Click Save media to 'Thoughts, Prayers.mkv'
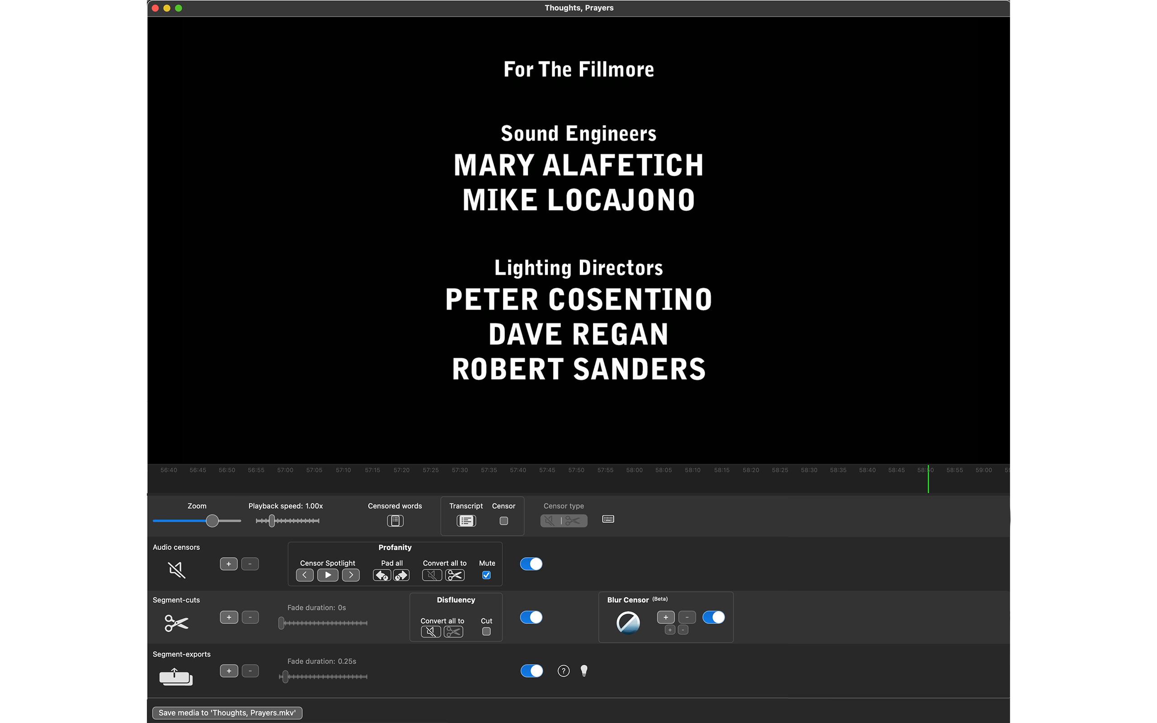 point(227,713)
